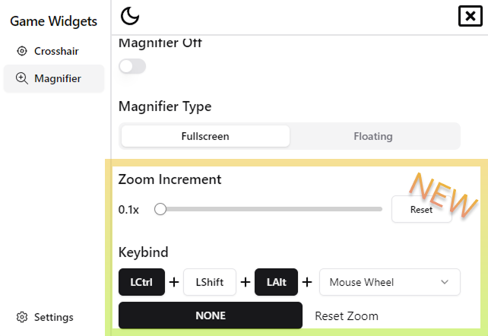
Task: Turn on the Magnifier toggle switch
Action: pos(132,67)
